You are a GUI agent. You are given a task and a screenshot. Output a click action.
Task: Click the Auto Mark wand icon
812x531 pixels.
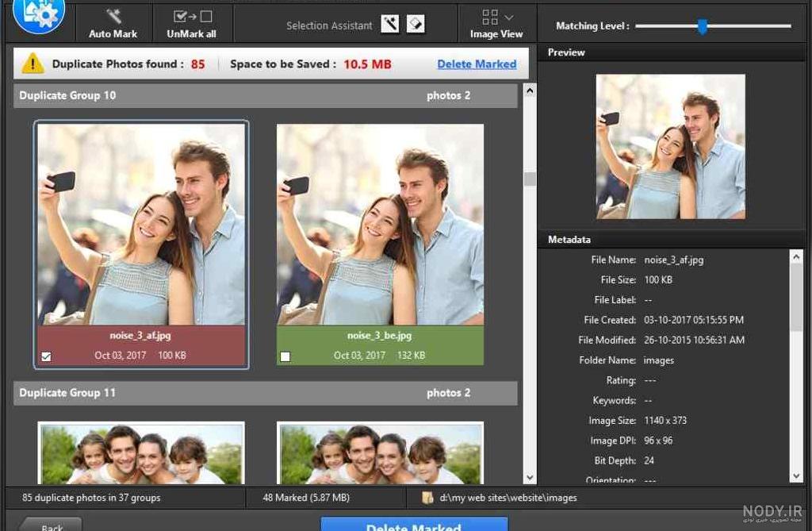coord(113,16)
